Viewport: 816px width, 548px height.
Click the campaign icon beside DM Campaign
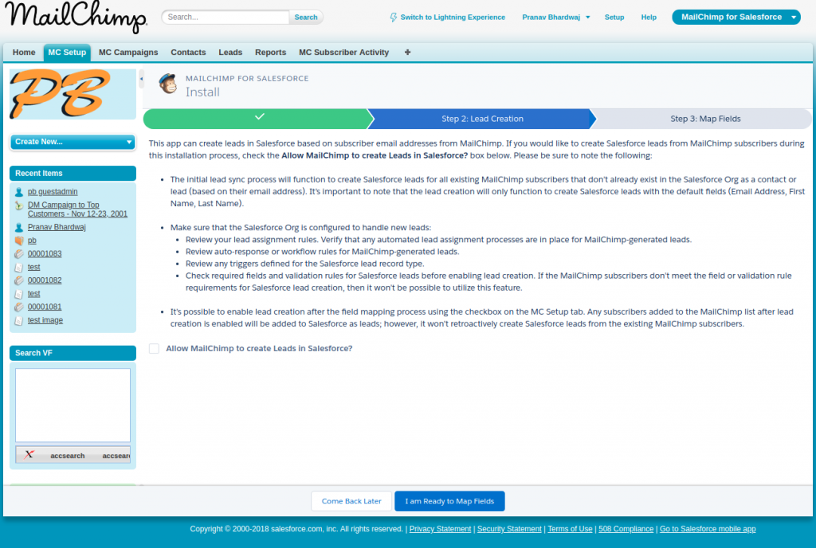click(x=19, y=205)
